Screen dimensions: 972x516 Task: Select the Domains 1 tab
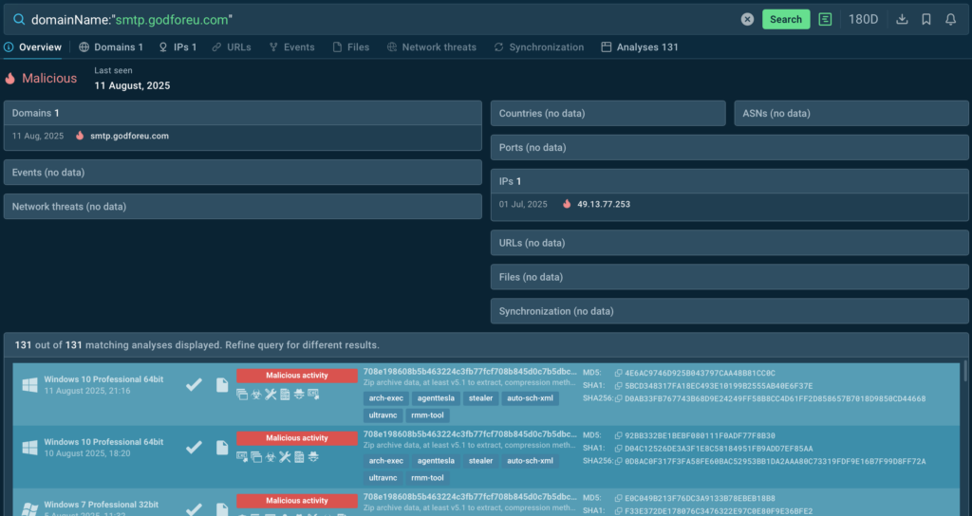tap(111, 47)
